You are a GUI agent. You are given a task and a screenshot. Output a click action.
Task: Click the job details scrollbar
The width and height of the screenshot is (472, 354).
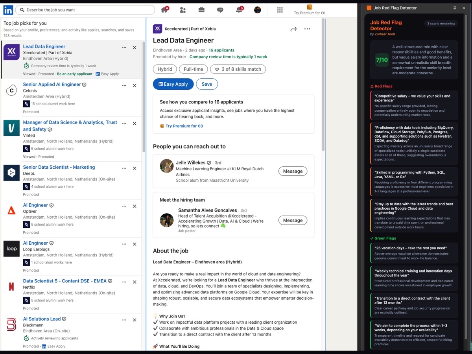point(323,85)
